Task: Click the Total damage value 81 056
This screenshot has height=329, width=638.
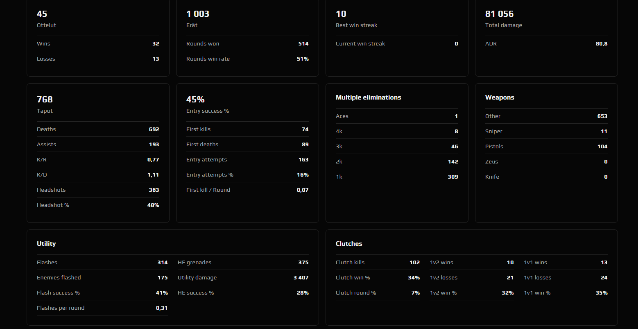Action: click(499, 14)
